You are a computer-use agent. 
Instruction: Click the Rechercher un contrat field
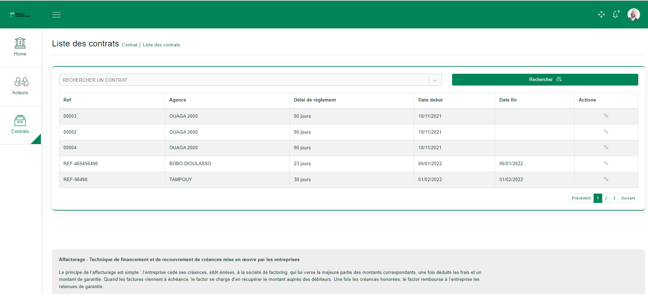pyautogui.click(x=243, y=80)
